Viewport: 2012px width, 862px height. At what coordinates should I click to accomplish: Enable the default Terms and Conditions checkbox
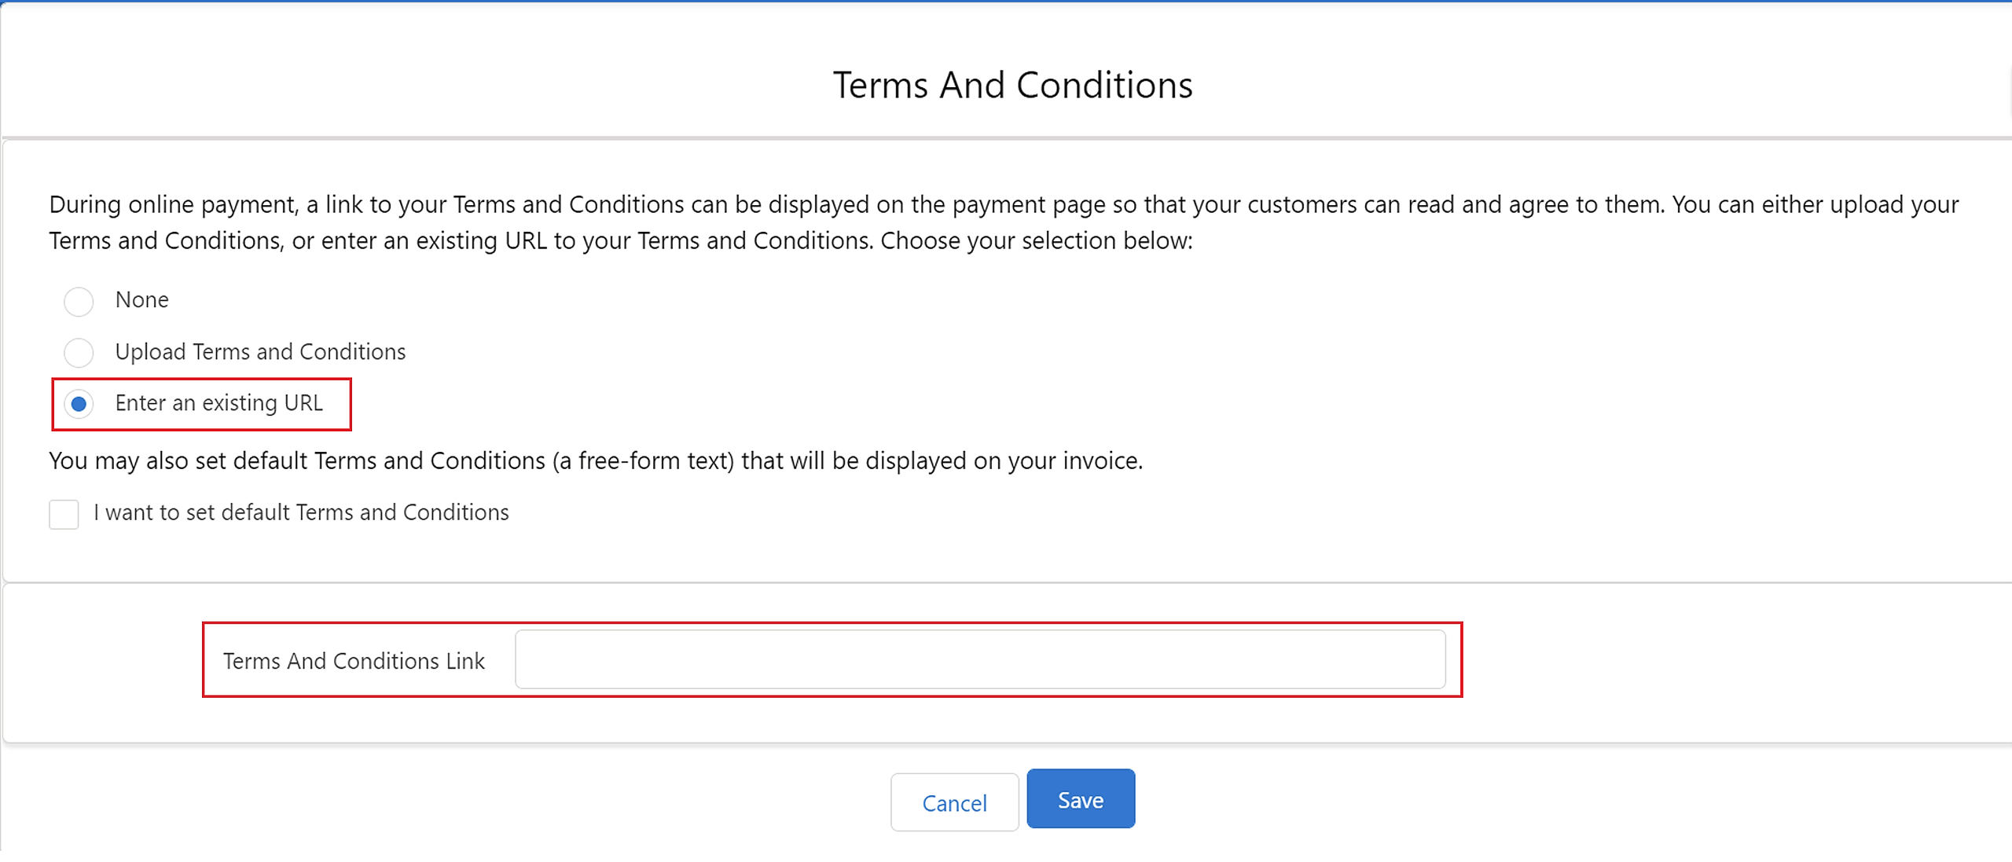[x=64, y=515]
